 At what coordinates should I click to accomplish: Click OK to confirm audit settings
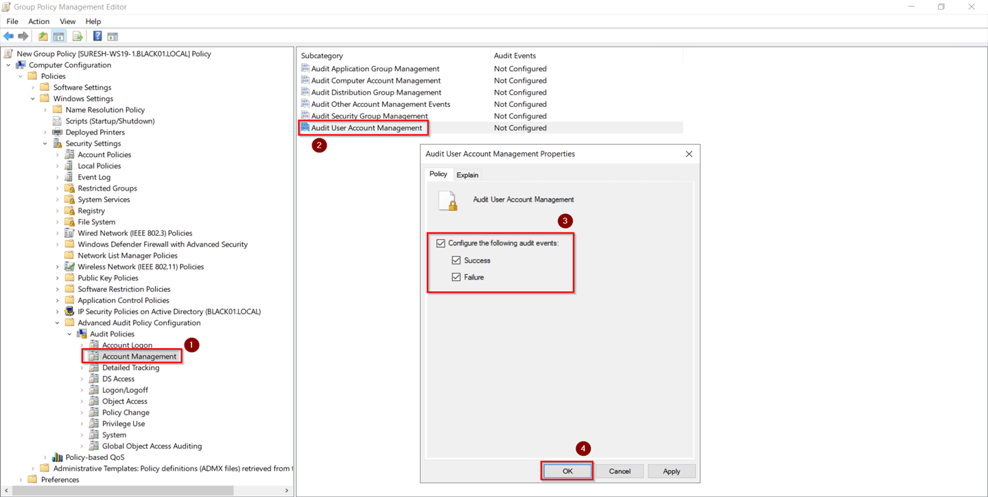tap(567, 471)
